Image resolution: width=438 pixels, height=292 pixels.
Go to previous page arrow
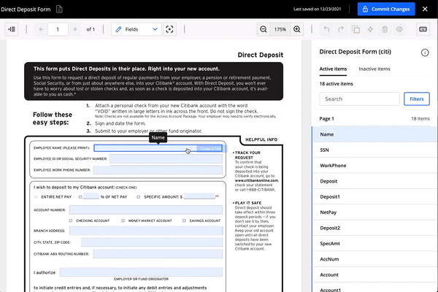coord(41,29)
